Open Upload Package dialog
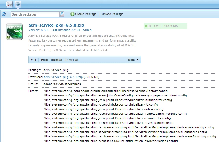Screen dimensions: 219x142 (112, 14)
